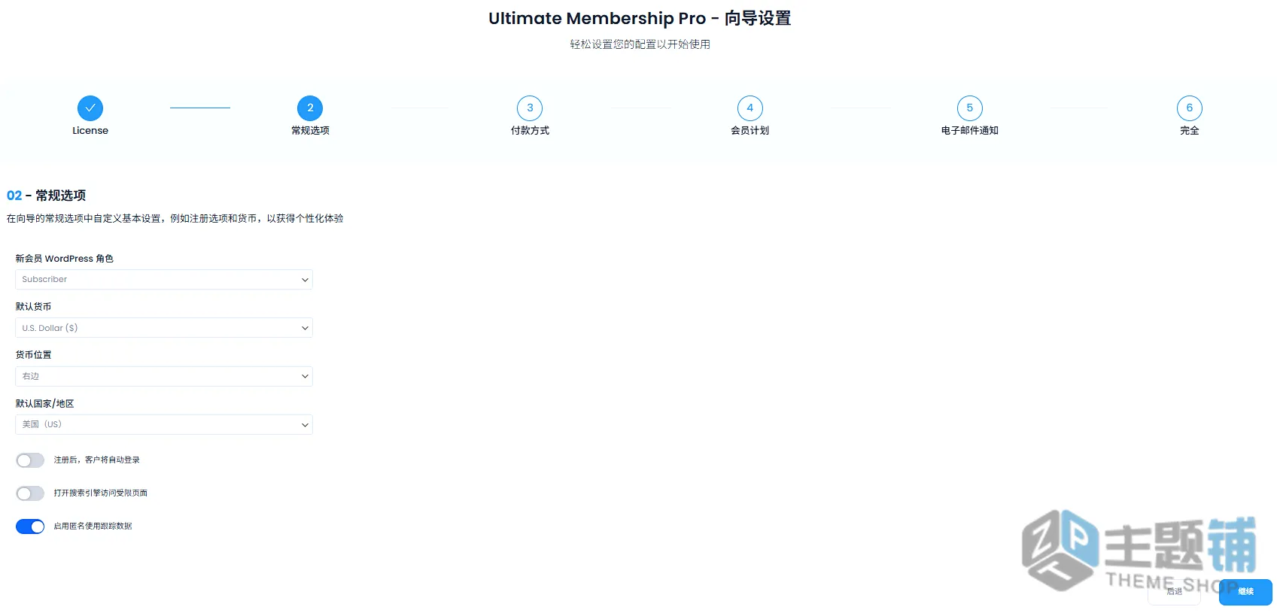Click the License step checkmark circle
This screenshot has width=1277, height=616.
pos(90,108)
